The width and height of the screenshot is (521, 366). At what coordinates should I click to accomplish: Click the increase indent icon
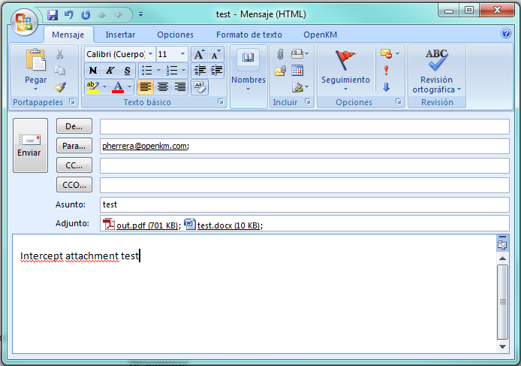[217, 71]
